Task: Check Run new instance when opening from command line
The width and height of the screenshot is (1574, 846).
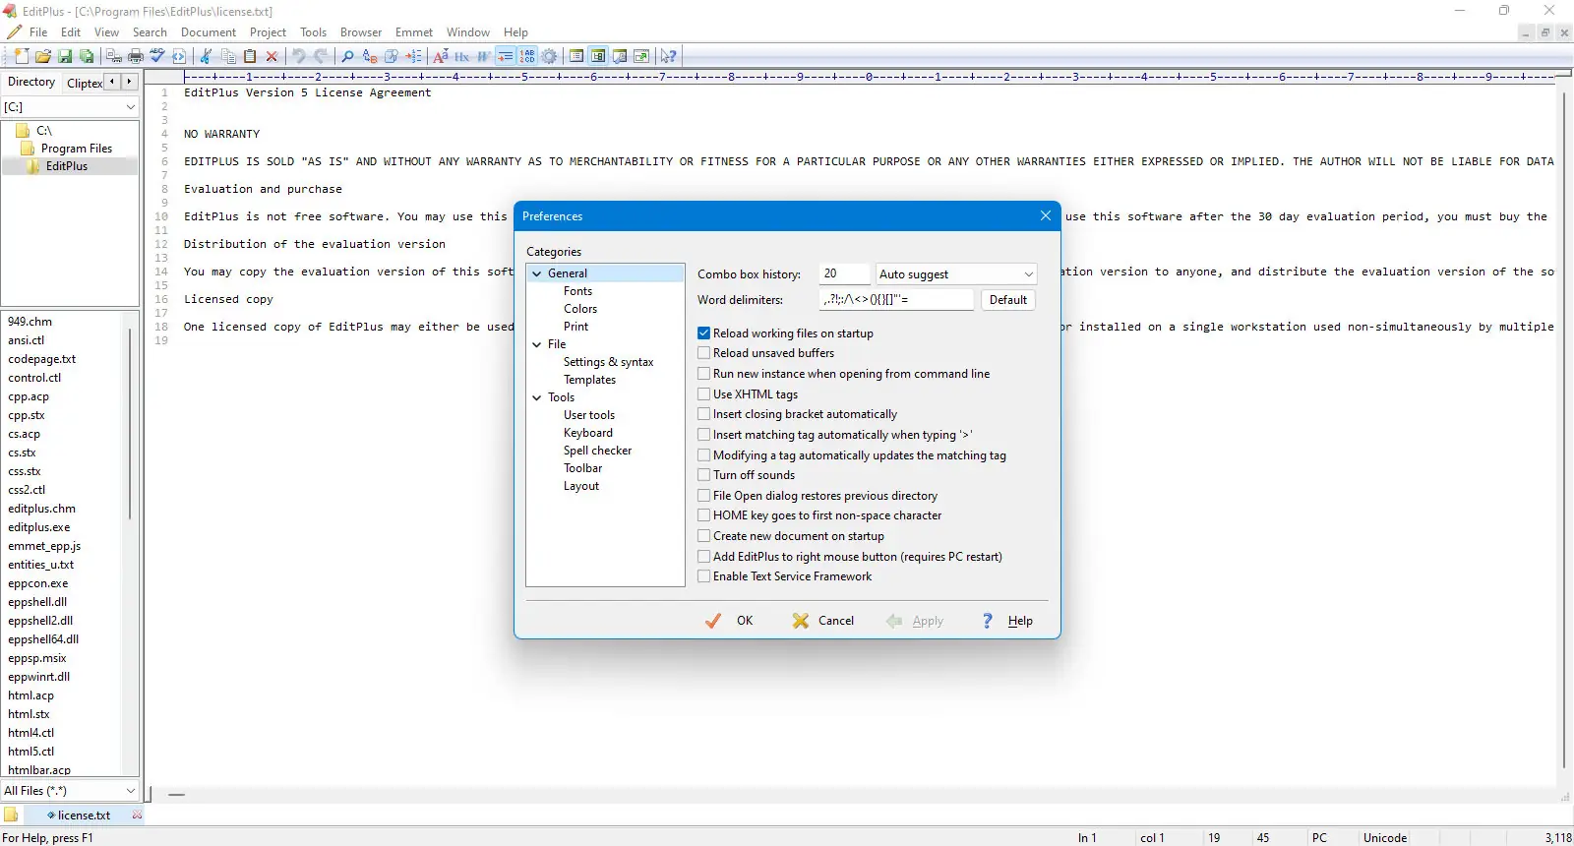Action: tap(703, 374)
